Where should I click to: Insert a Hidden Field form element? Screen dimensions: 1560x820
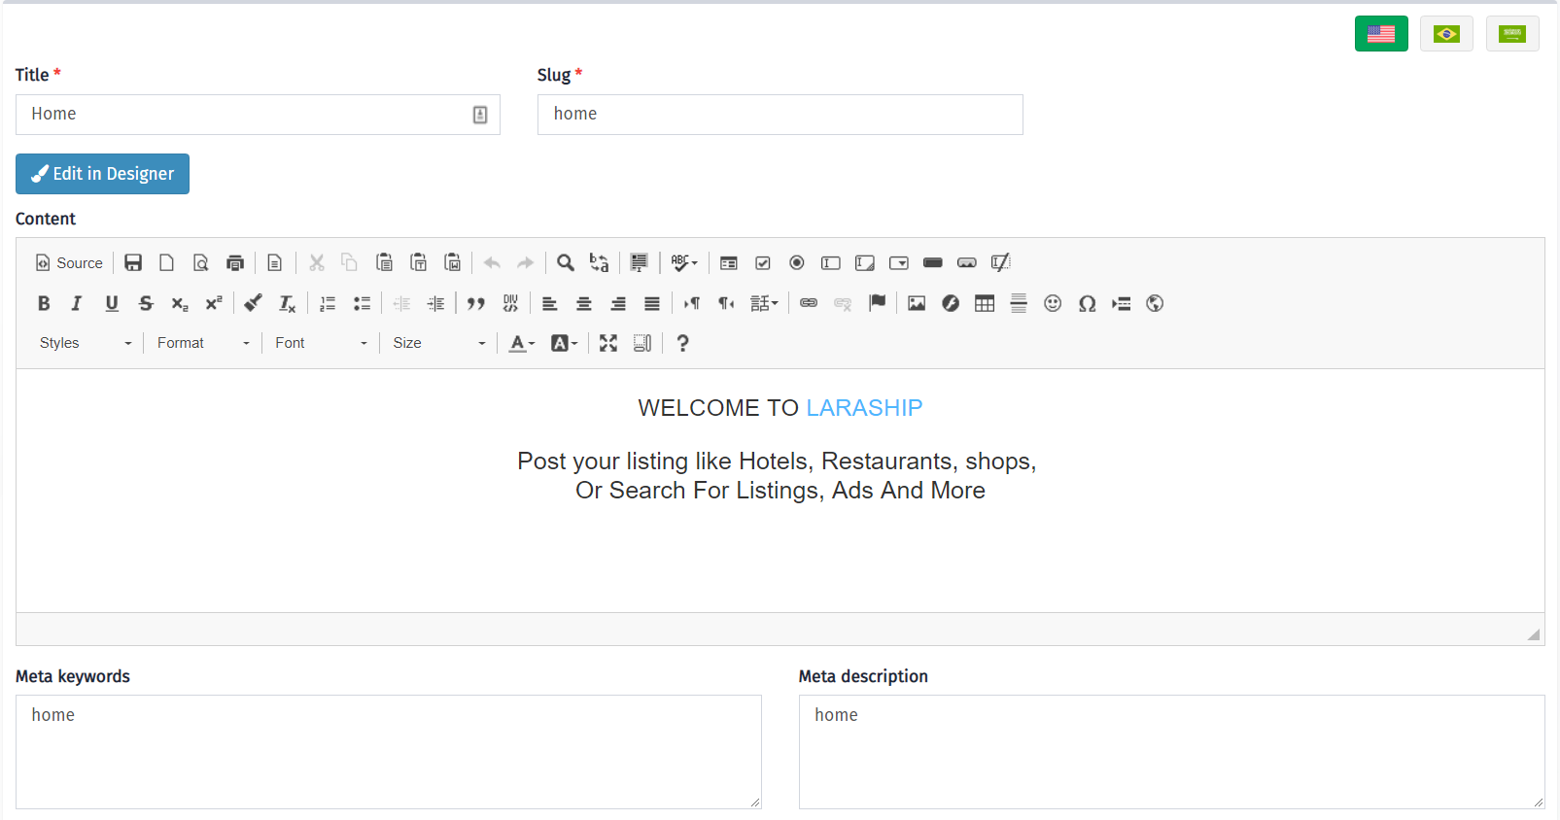(x=1001, y=263)
